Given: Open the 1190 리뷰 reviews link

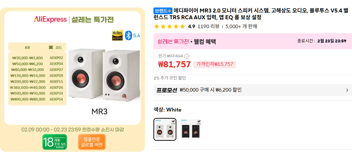Looking at the screenshot, I should pyautogui.click(x=208, y=26).
